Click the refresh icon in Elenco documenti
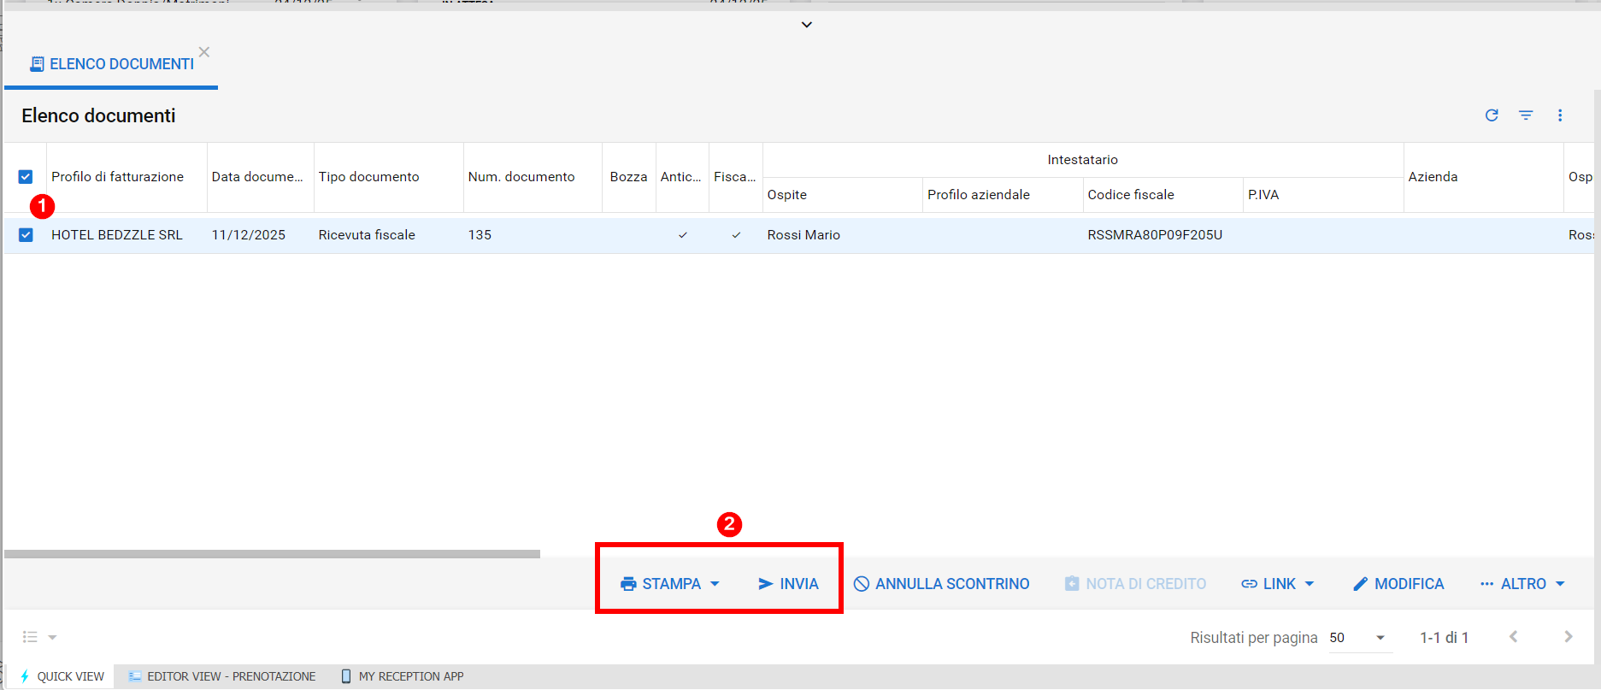Screen dimensions: 1601x690 (1492, 115)
